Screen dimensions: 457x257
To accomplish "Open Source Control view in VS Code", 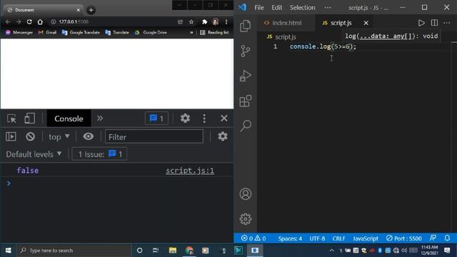I will [x=246, y=51].
